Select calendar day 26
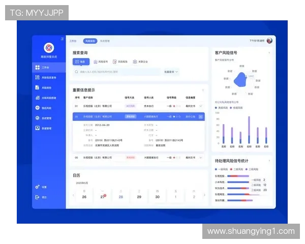The image size is (305, 244). click(84, 197)
